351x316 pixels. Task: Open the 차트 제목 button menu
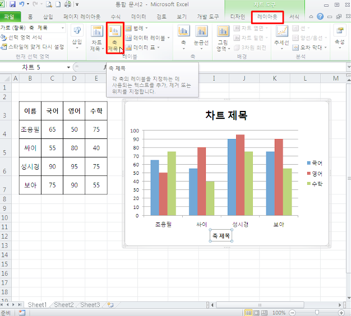tap(96, 38)
